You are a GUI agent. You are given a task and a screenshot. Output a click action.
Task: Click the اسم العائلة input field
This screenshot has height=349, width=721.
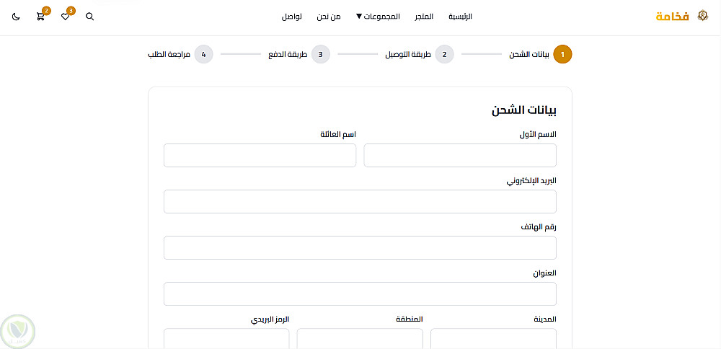point(260,156)
